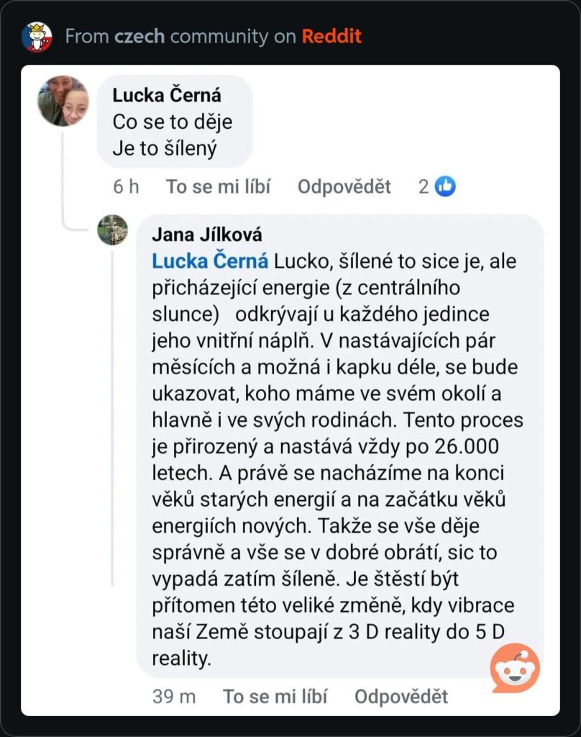The height and width of the screenshot is (737, 581).
Task: Follow the orange Reddit link
Action: point(331,36)
